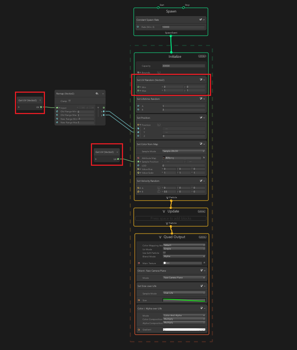Click the UV output port of the Get UV node feeding Sample Position
The width and height of the screenshot is (297, 350).
click(x=118, y=159)
